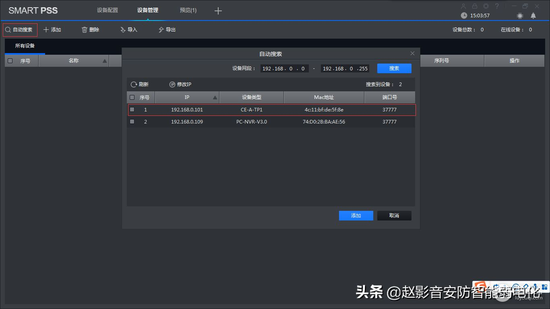Screen dimensions: 550x309
Task: Add a new tab with plus icon
Action: click(218, 11)
